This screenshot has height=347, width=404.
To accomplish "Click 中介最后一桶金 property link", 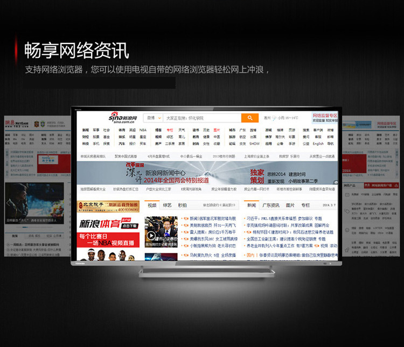I will (x=191, y=156).
